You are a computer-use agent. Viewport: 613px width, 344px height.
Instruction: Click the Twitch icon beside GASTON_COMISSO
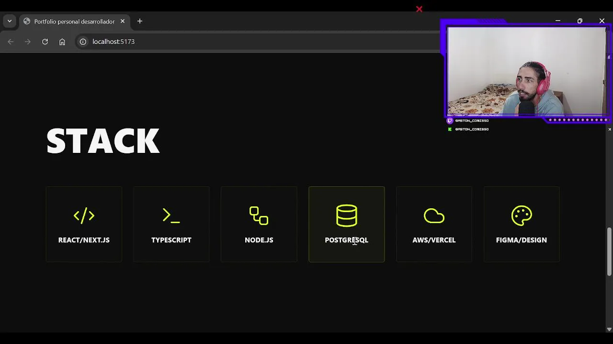tap(450, 121)
